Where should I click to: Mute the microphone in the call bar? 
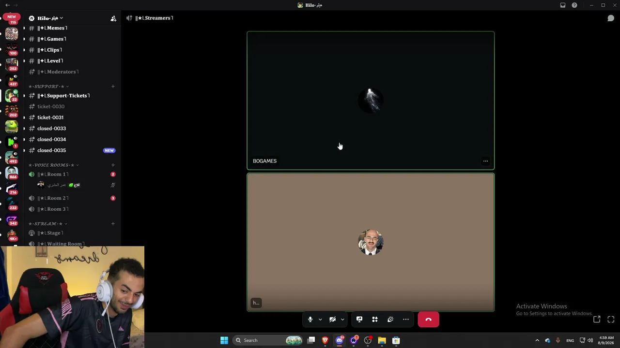click(x=310, y=319)
